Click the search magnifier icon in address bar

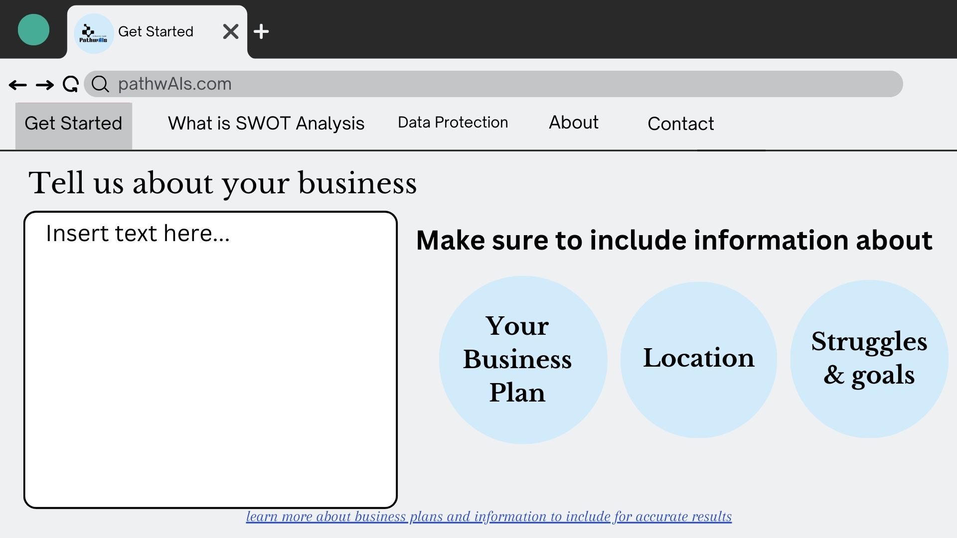pos(100,84)
